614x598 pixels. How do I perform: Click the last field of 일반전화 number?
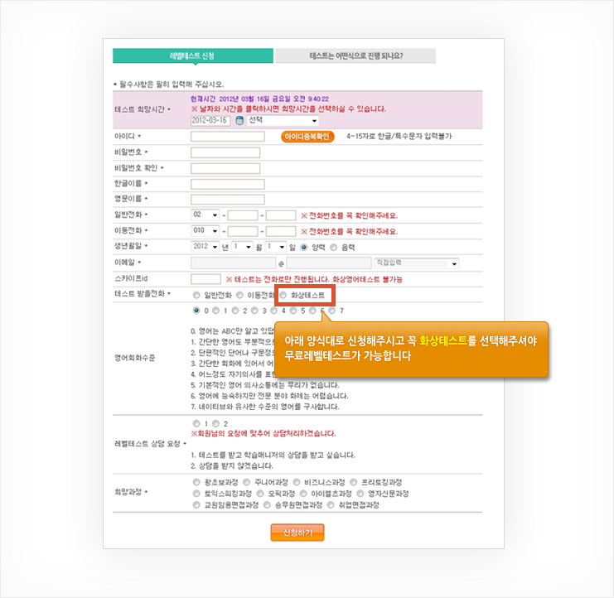281,215
